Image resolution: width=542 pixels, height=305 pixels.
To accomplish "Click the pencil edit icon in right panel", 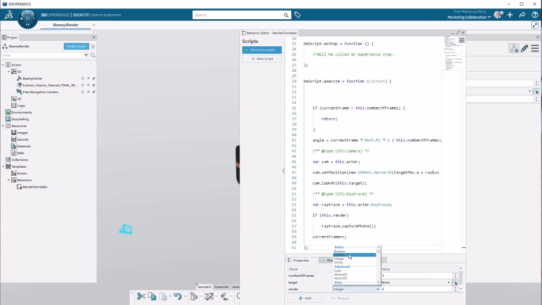I will [524, 49].
